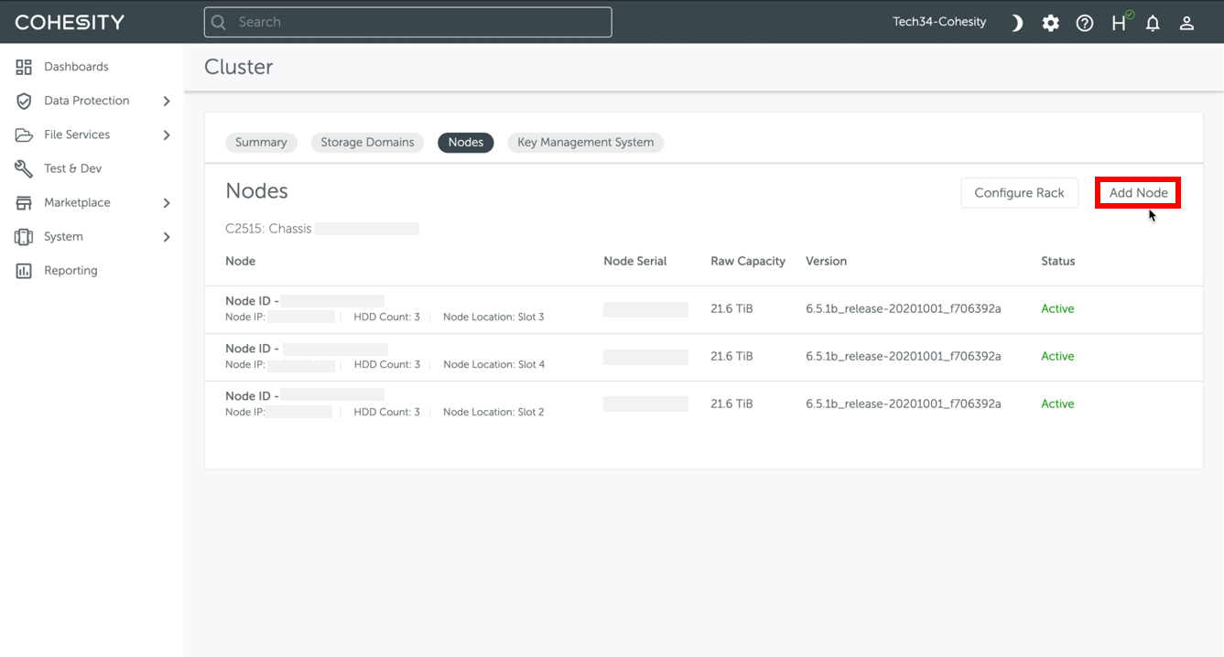Click 21.6 TiB capacity for Slot 2 node
1224x657 pixels.
[x=731, y=404]
